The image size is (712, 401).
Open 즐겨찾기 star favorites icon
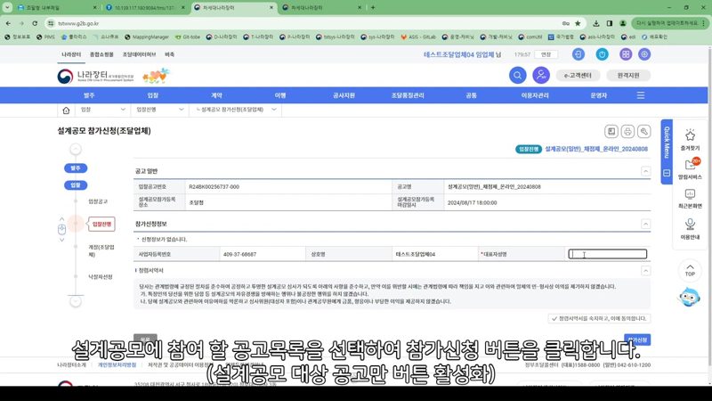click(x=690, y=140)
